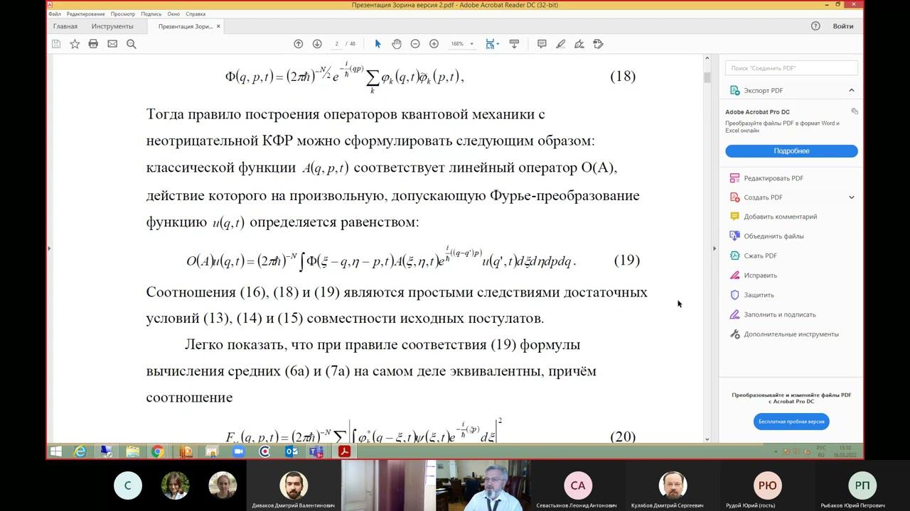Image resolution: width=910 pixels, height=511 pixels.
Task: Click Бесплатная пробная версия button
Action: click(x=791, y=421)
